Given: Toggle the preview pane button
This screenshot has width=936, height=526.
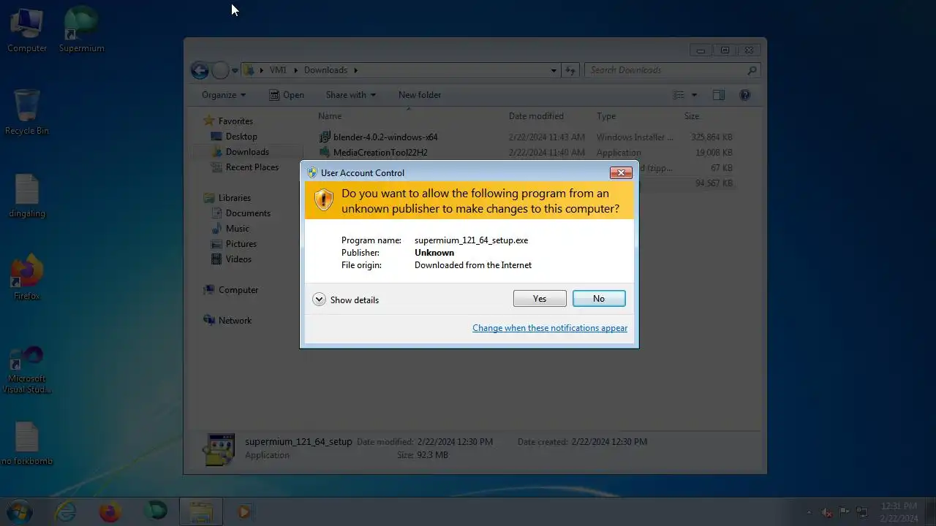Looking at the screenshot, I should [x=719, y=95].
